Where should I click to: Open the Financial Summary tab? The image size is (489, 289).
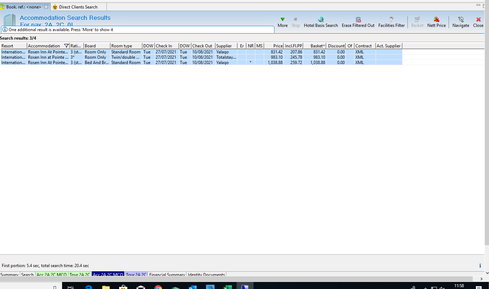coord(167,274)
